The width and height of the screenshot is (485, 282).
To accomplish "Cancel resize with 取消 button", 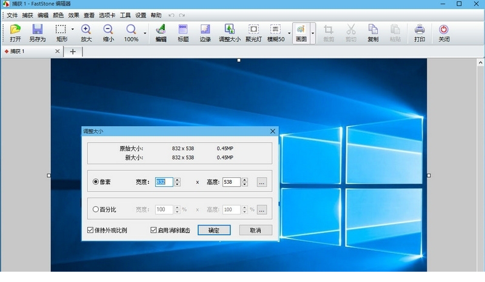I will point(255,230).
